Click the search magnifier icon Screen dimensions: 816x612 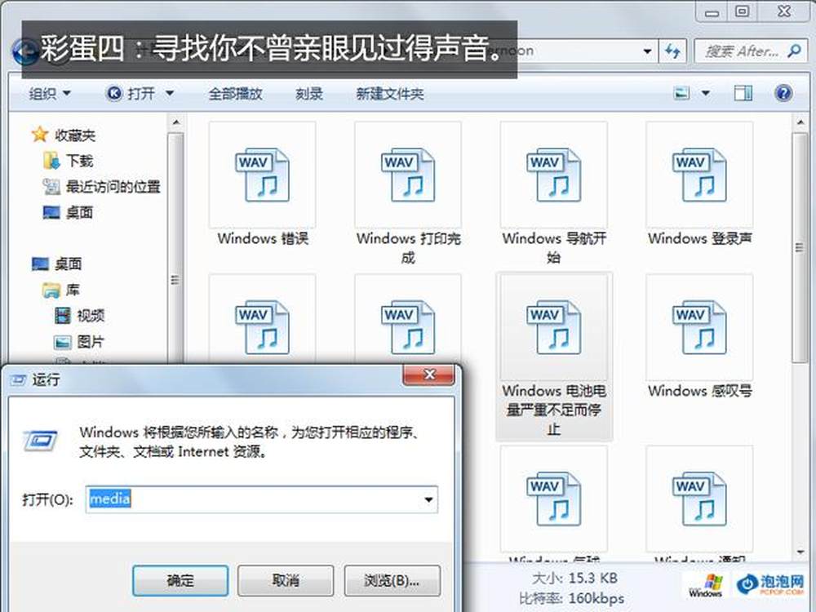[794, 51]
